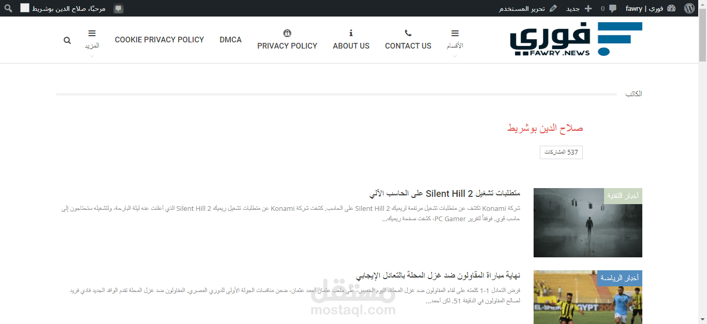
Task: Click the 537 المشاركات button
Action: click(561, 152)
